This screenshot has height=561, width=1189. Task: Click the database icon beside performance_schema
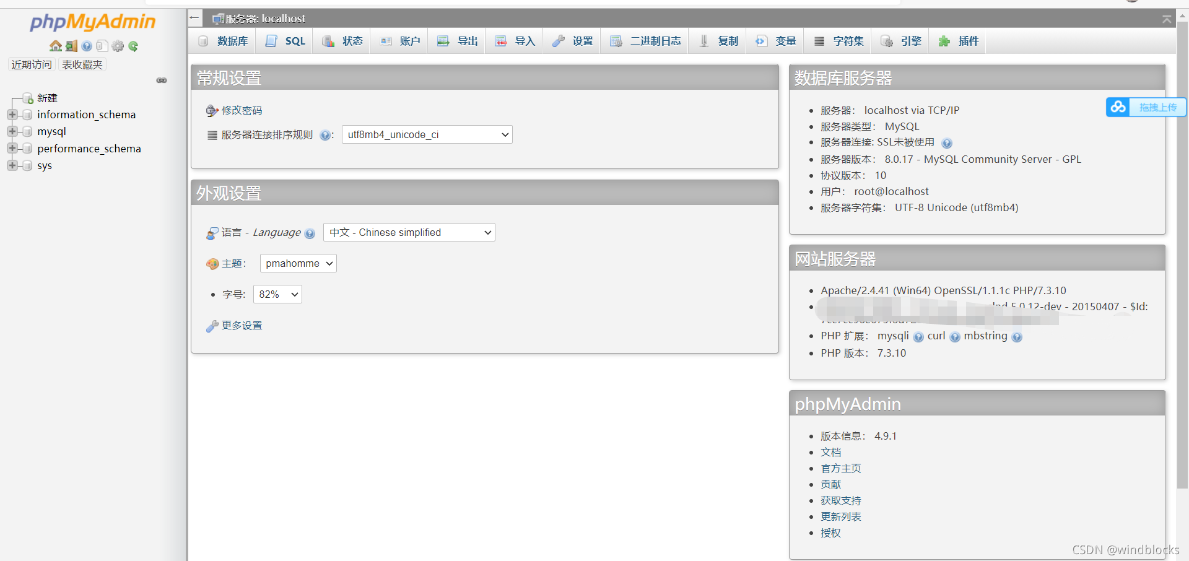[x=27, y=149]
